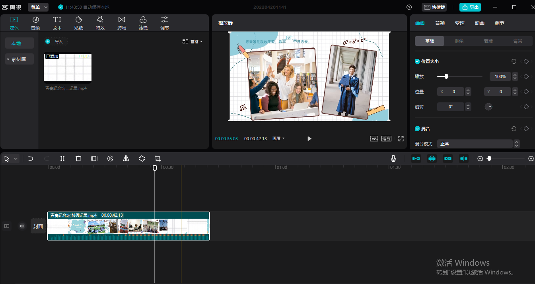Play the preview video
Screen dimensions: 535x284
(309, 139)
